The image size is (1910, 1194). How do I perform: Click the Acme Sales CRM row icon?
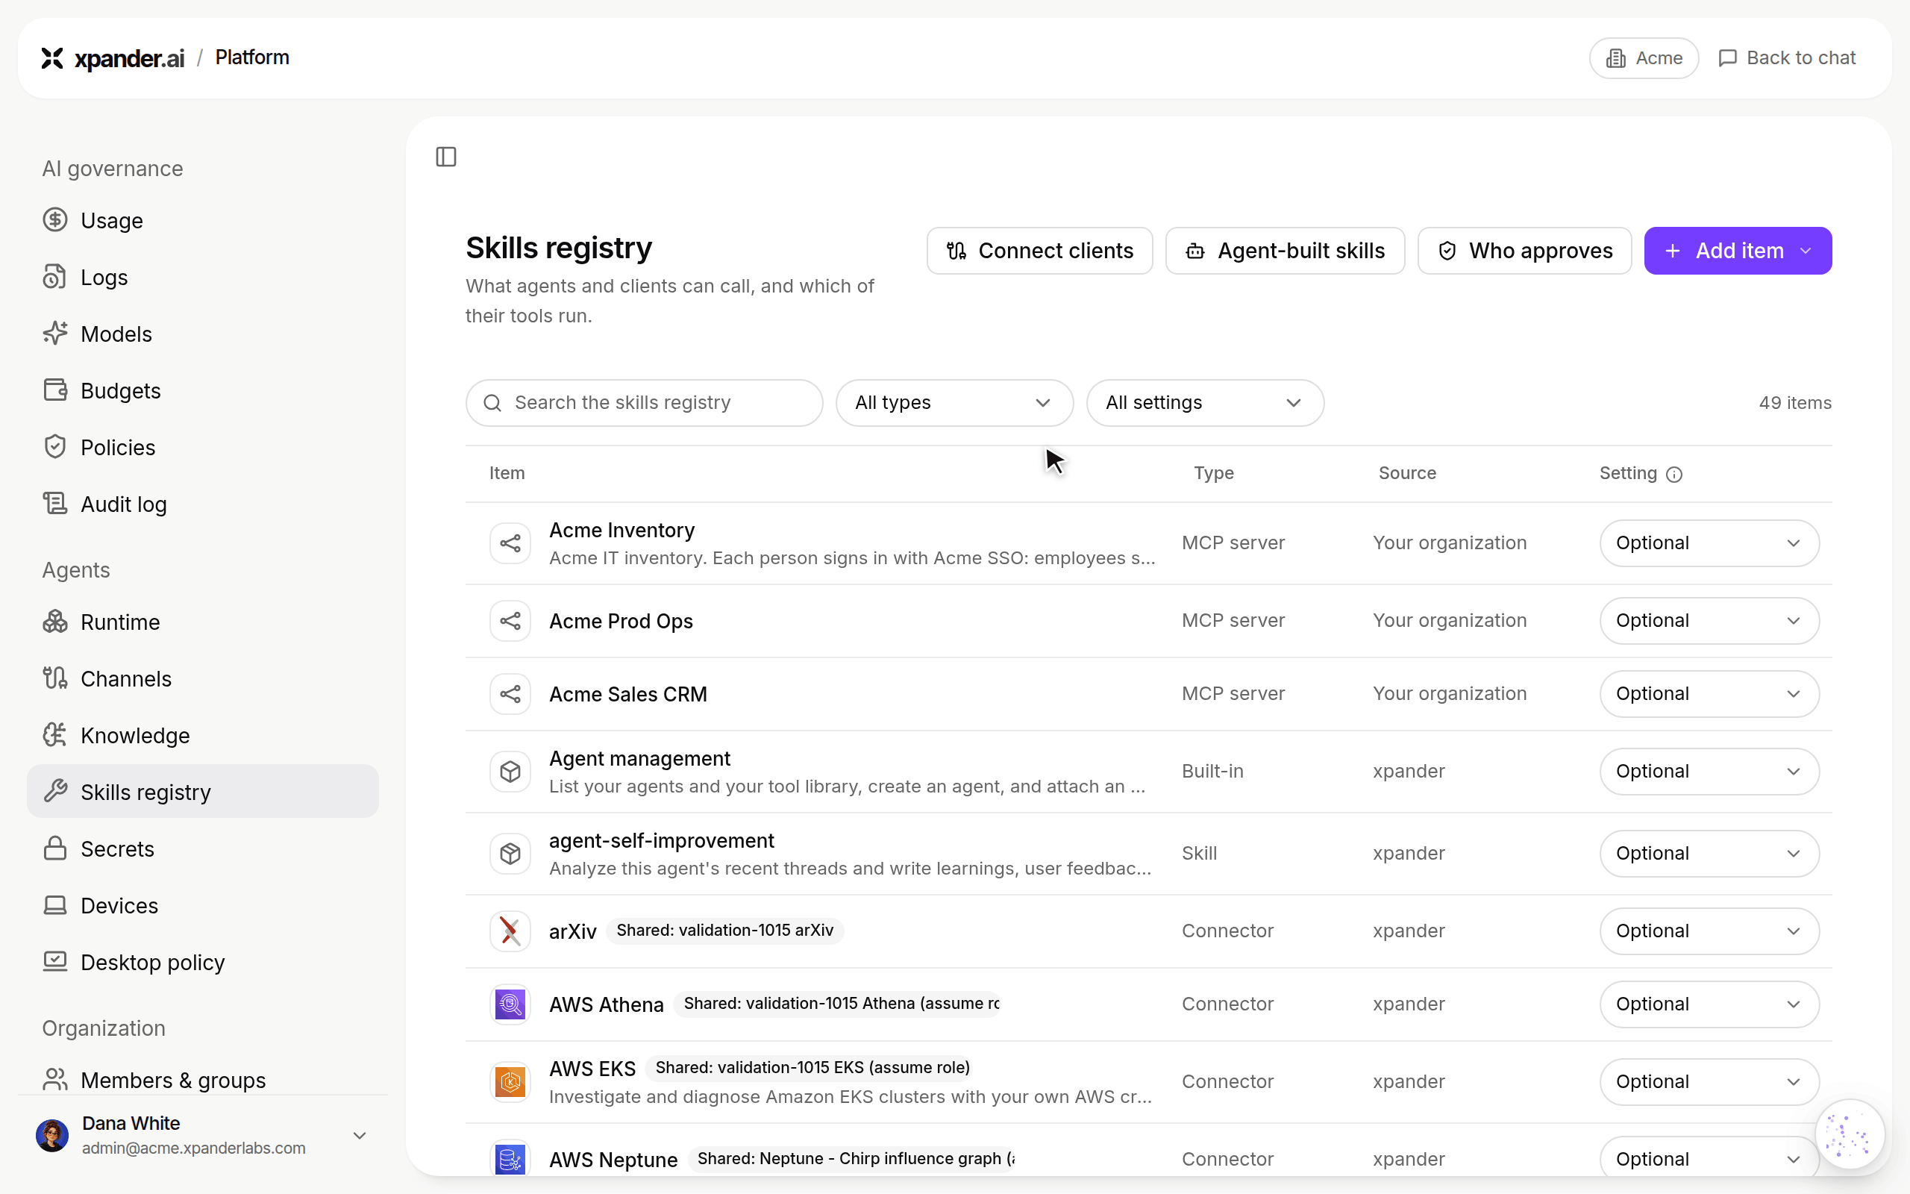point(510,694)
